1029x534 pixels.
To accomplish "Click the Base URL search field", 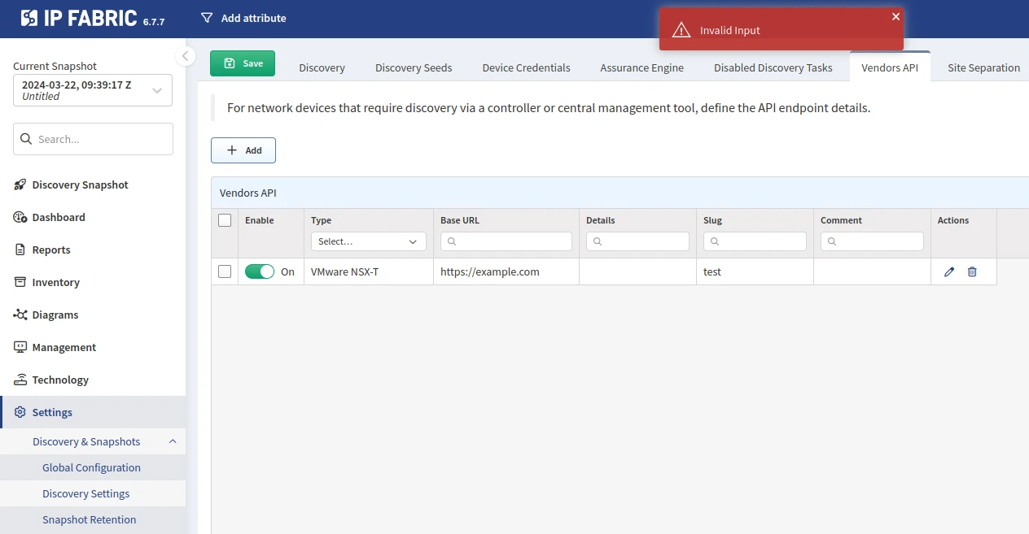I will 506,241.
